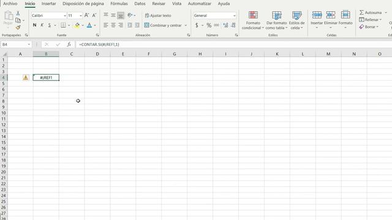This screenshot has height=220, width=392.
Task: Apply cell borders icon
Action: click(x=63, y=25)
